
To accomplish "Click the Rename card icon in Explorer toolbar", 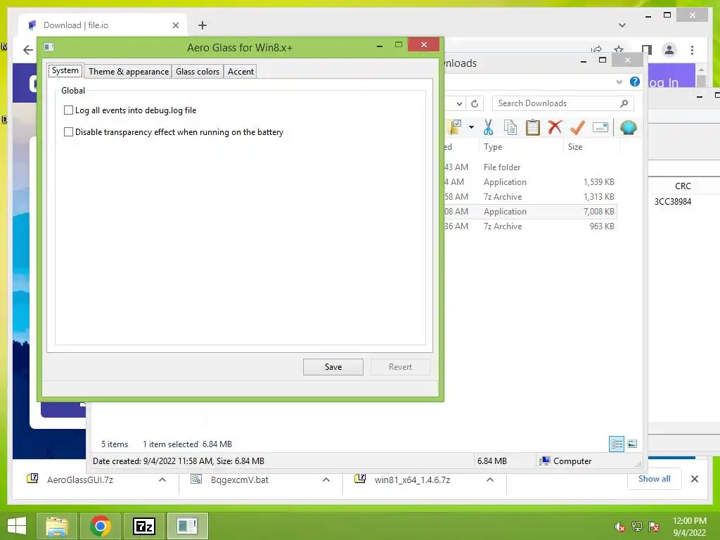I will tap(600, 127).
